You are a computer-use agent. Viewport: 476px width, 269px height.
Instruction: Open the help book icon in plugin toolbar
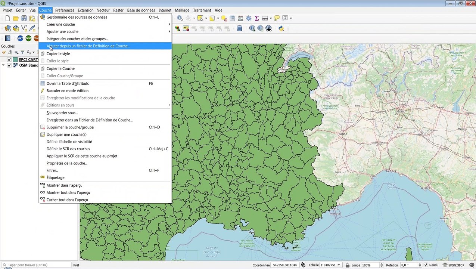[7, 38]
